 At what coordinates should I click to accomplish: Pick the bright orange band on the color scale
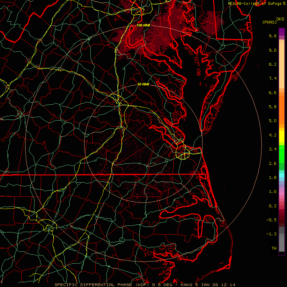point(282,110)
